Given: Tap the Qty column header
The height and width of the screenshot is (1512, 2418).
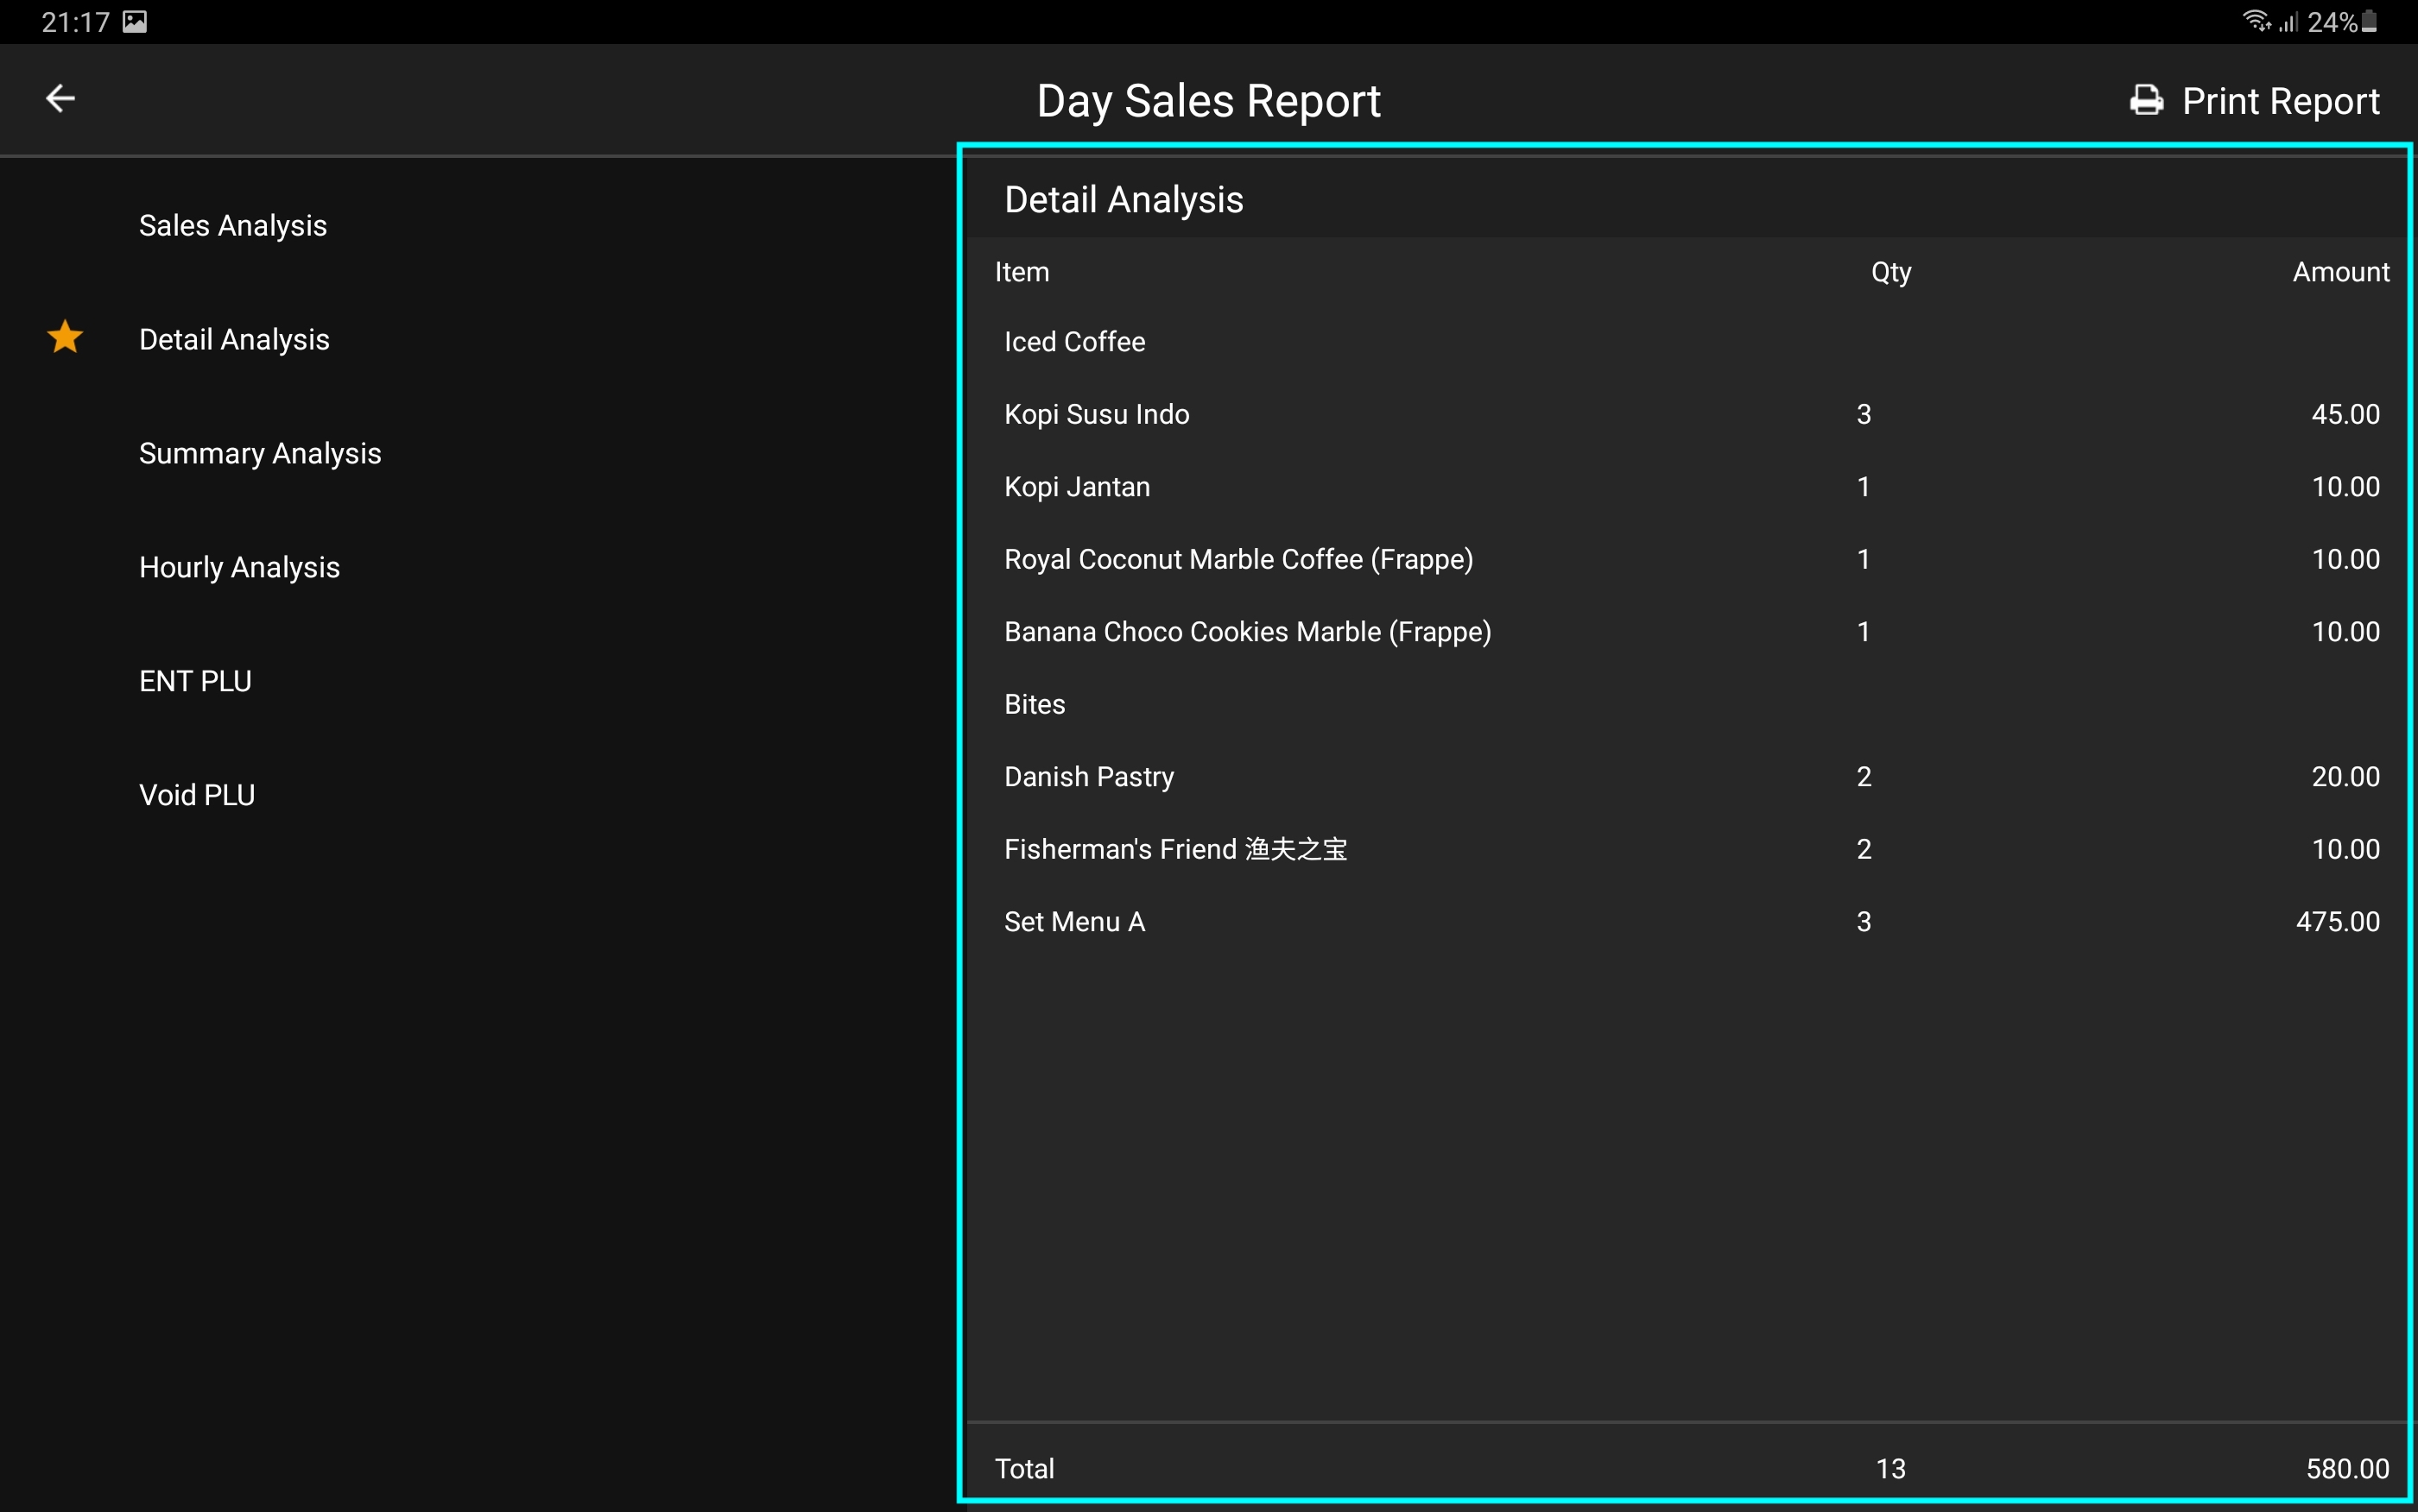Looking at the screenshot, I should 1889,272.
